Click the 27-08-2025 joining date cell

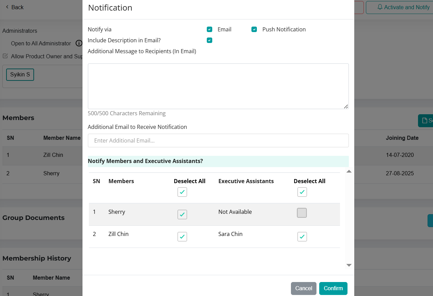[x=400, y=173]
